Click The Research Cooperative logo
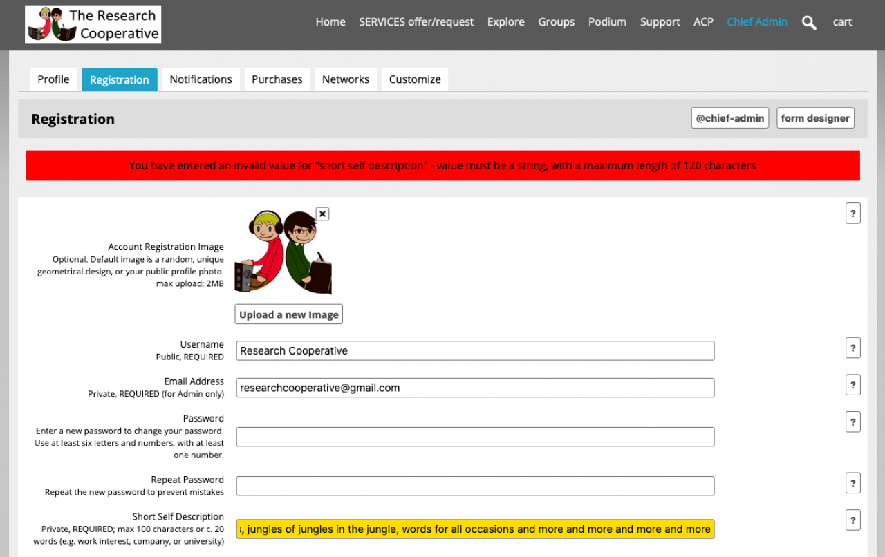The image size is (885, 557). click(93, 24)
